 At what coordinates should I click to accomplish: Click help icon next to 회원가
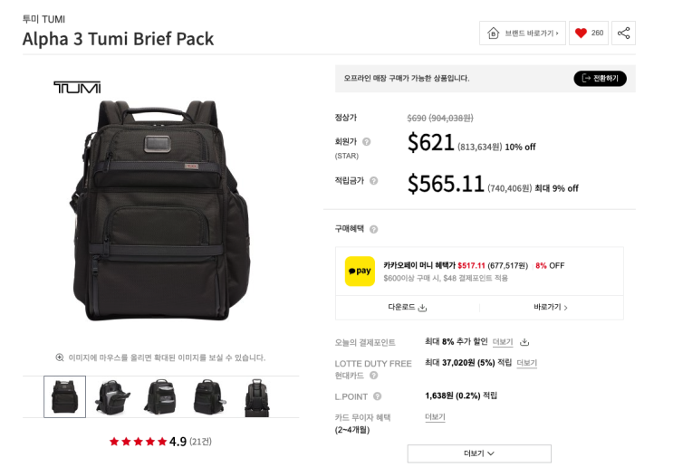[366, 141]
